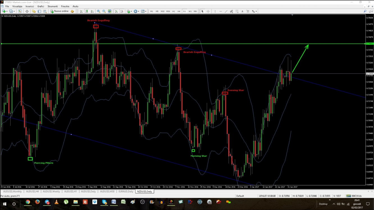Viewport: 374px width, 210px height.
Task: Open Google Chrome from the taskbar
Action: click(x=28, y=202)
